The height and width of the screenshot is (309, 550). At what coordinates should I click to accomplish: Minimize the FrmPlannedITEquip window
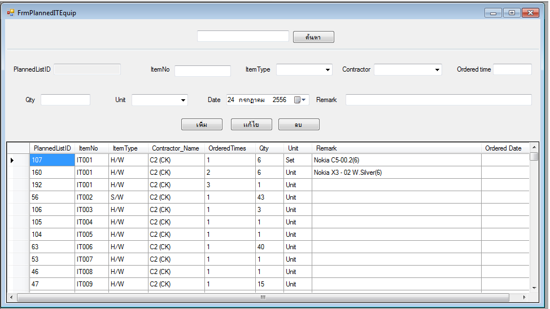pos(493,13)
